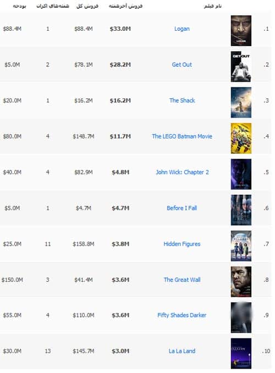
Task: Open The Great Wall movie link
Action: 182,280
